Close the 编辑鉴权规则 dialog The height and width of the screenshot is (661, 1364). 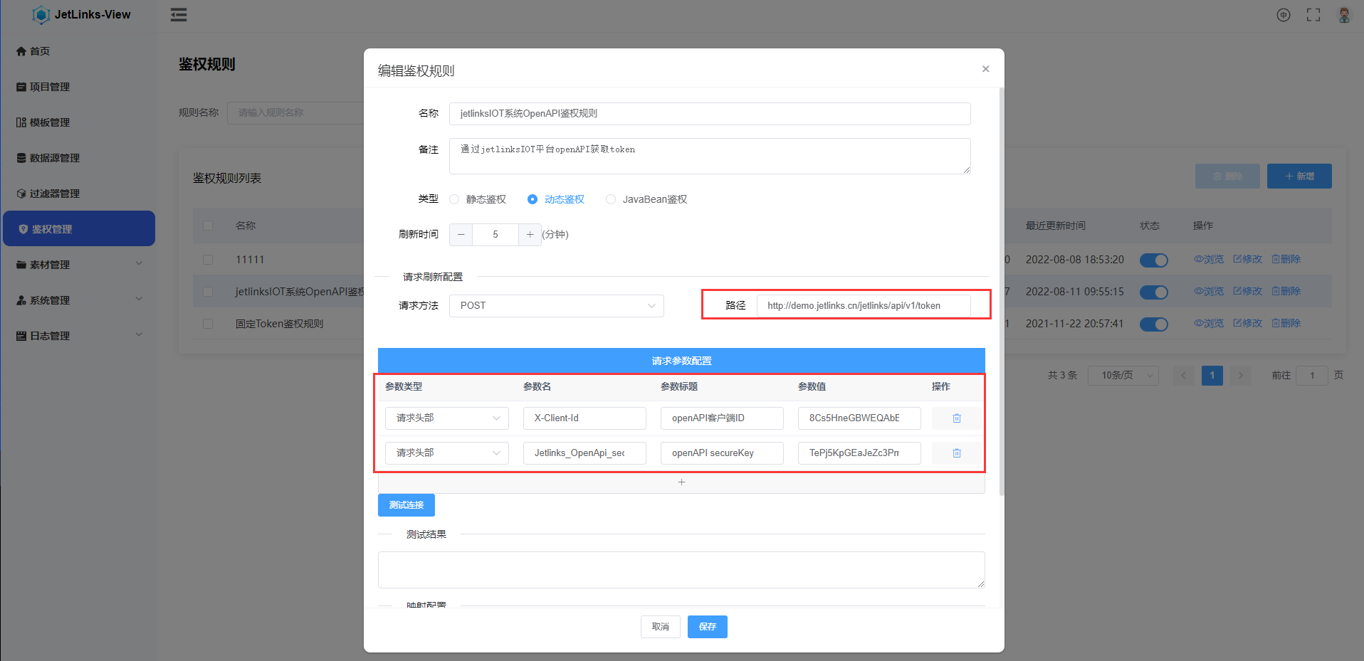pyautogui.click(x=985, y=69)
